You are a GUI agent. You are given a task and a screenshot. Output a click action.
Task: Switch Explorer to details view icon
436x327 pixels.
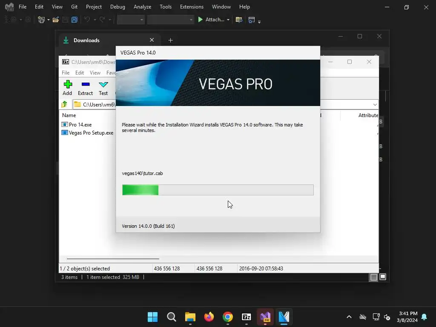(x=373, y=277)
